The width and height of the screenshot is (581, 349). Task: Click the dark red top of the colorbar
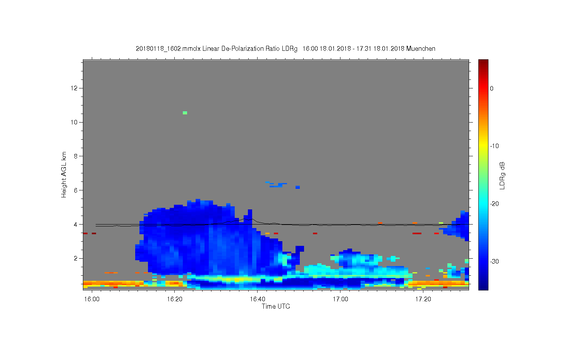pos(483,63)
